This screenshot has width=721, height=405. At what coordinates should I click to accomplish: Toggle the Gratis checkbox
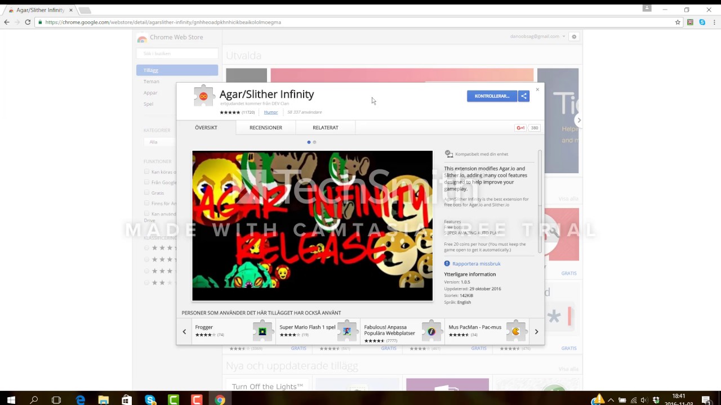coord(146,192)
